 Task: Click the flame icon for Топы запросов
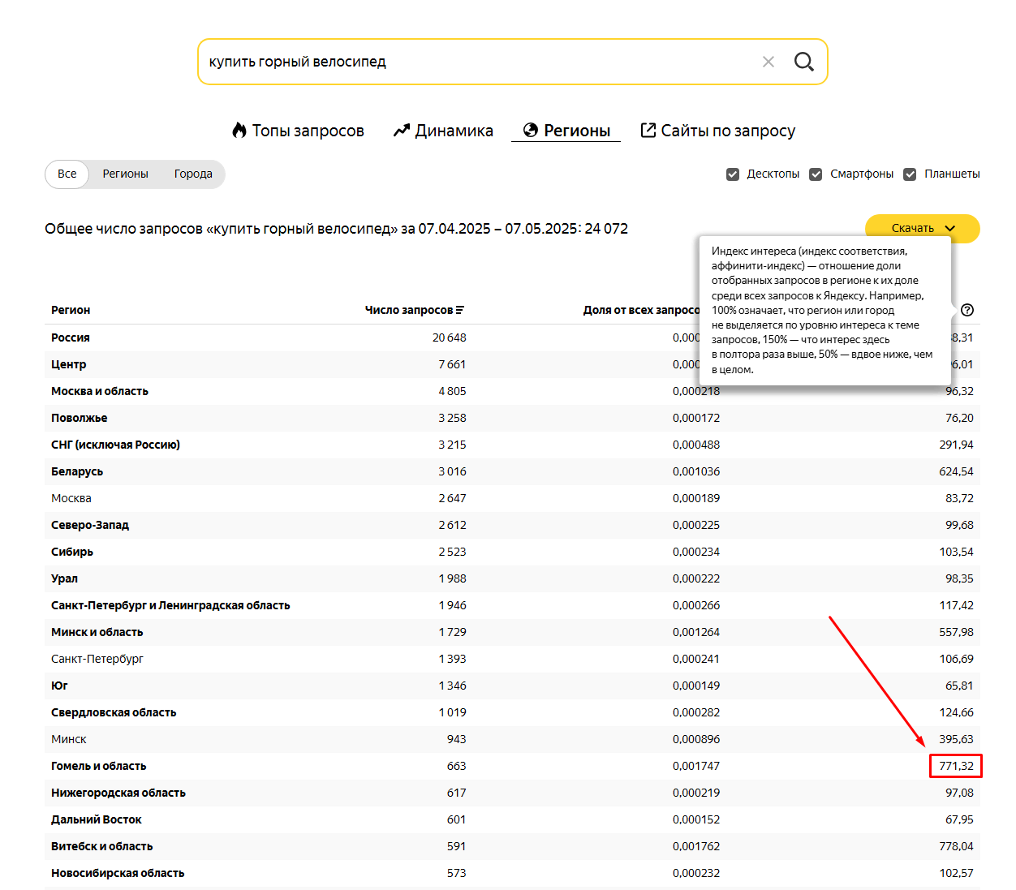[239, 131]
